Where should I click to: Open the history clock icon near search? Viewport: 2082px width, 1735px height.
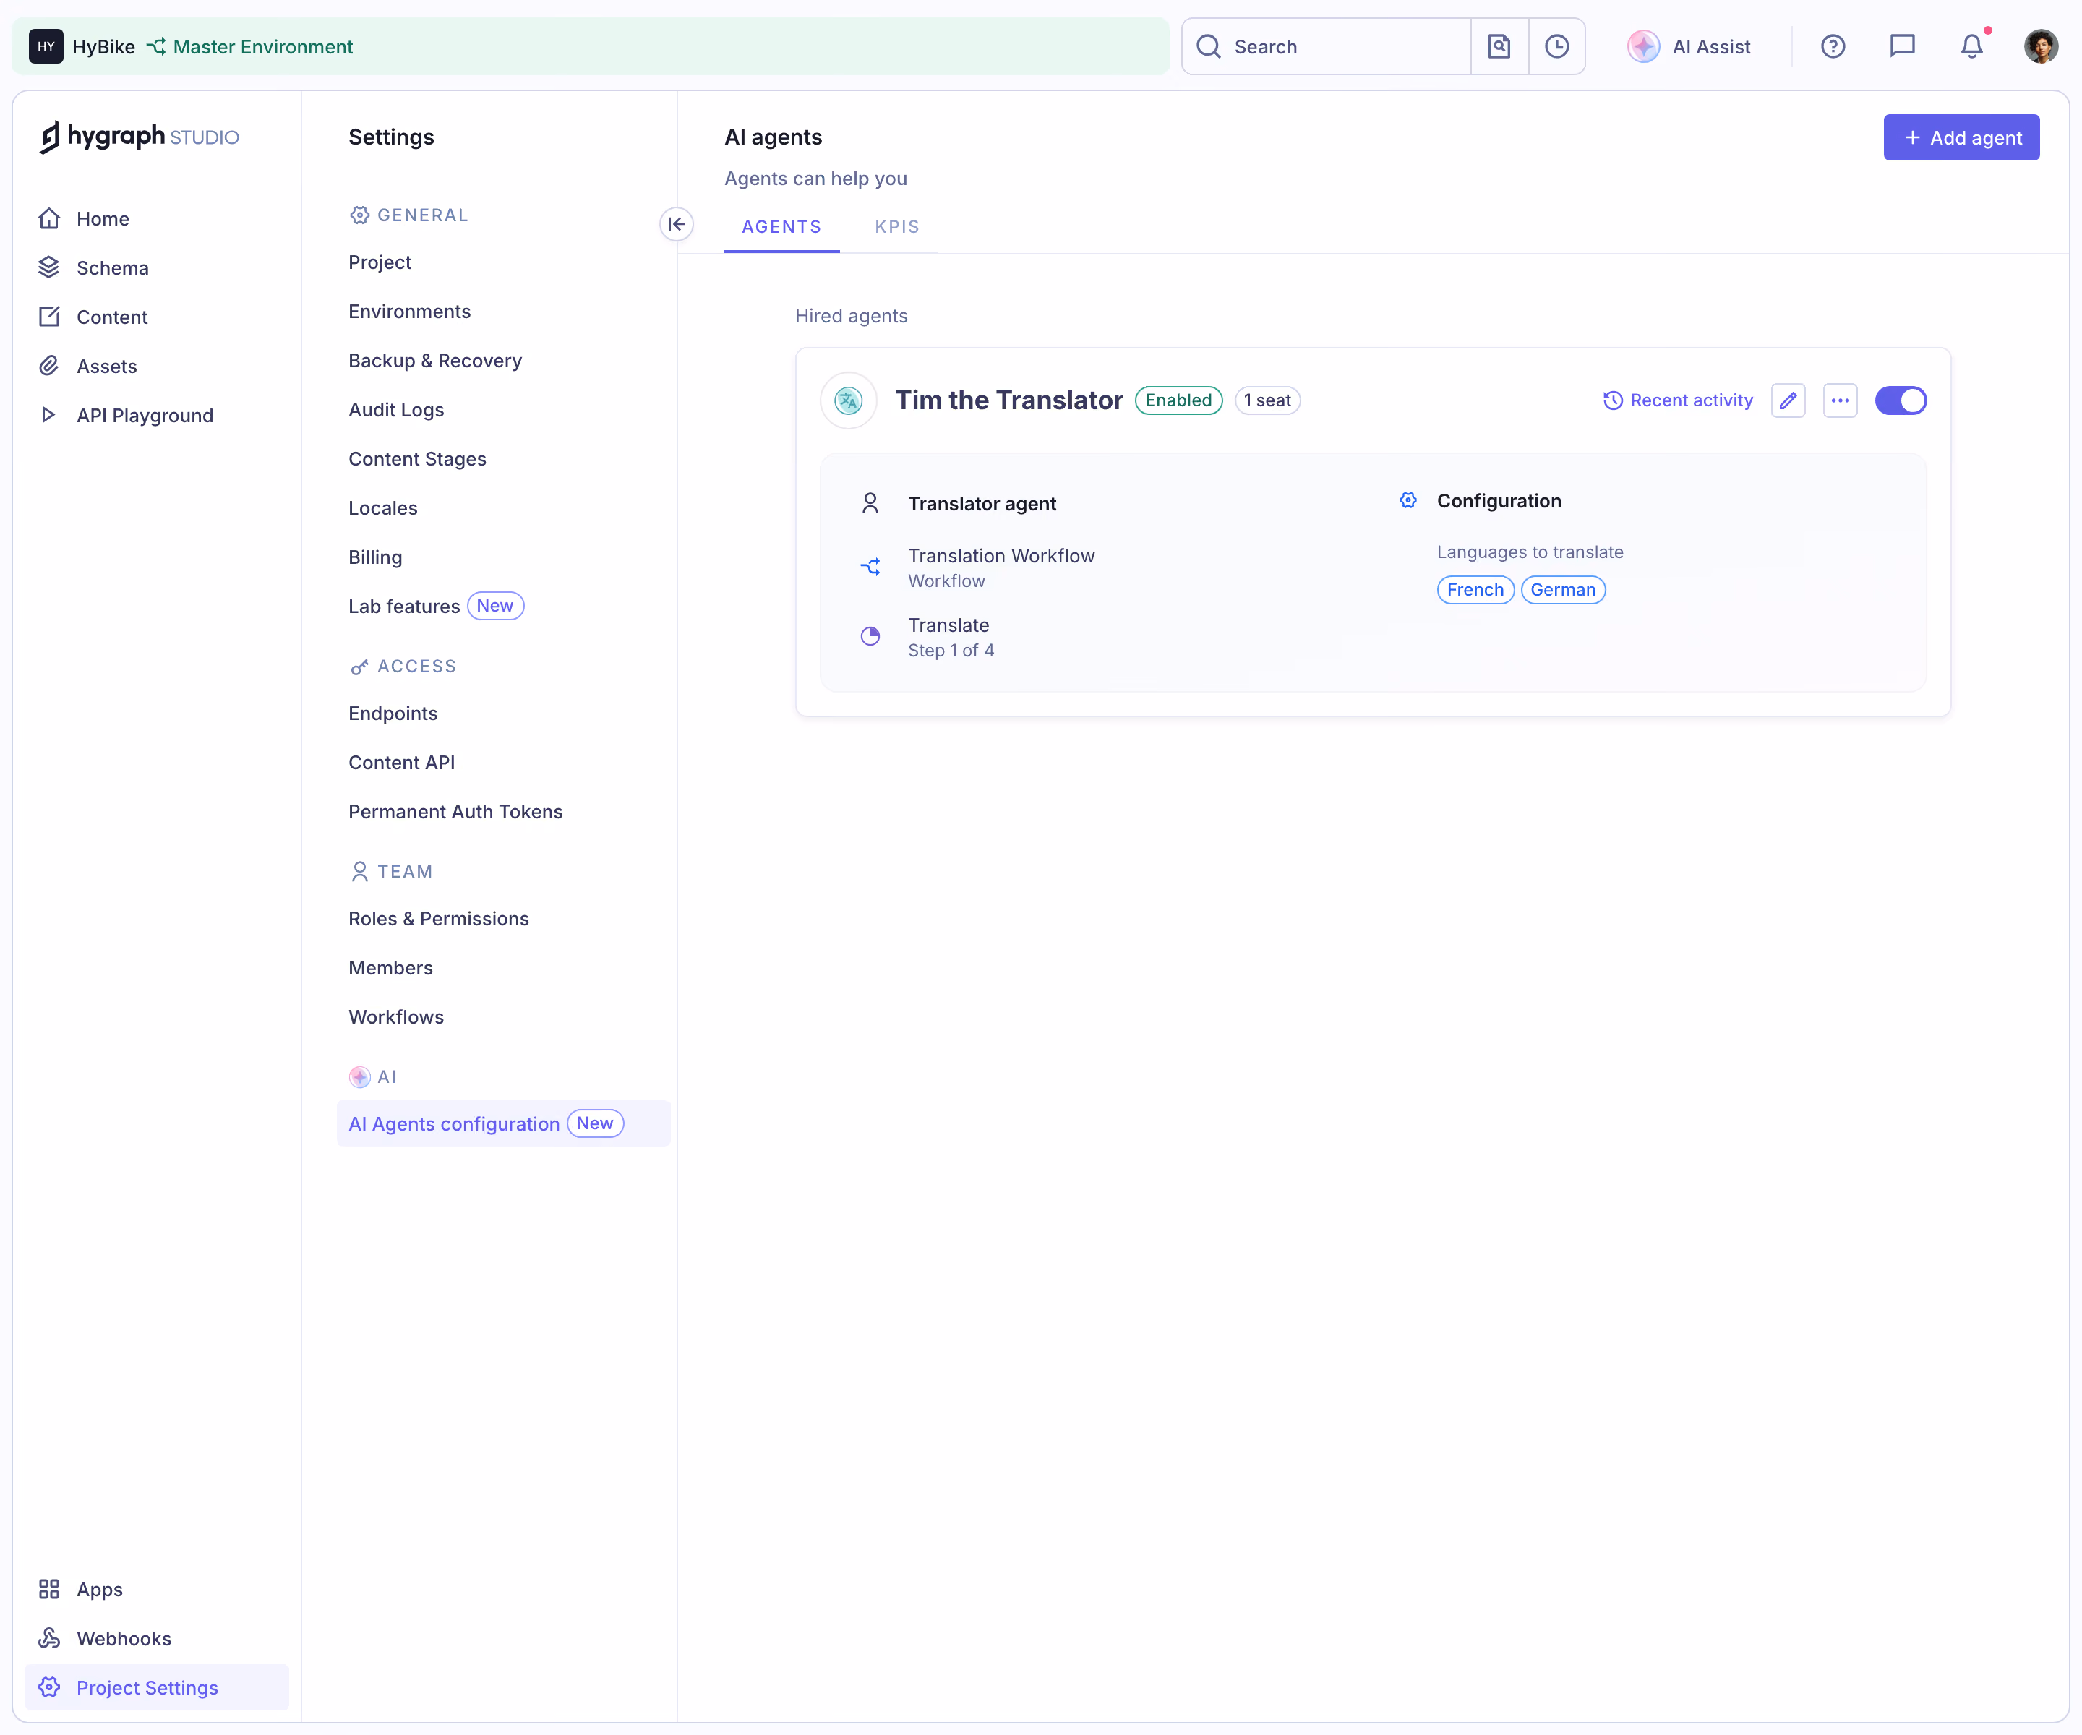pyautogui.click(x=1556, y=46)
